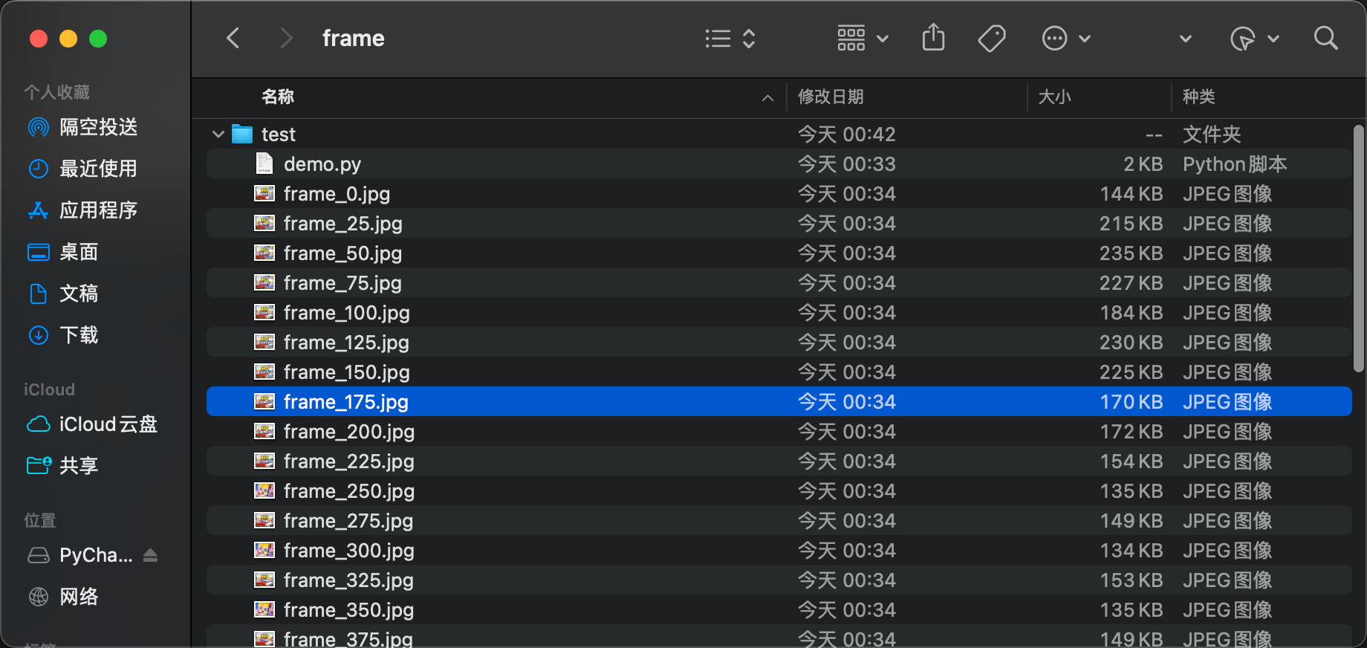Click the 2 KB size of demo.py
The width and height of the screenshot is (1367, 648).
pos(1143,164)
